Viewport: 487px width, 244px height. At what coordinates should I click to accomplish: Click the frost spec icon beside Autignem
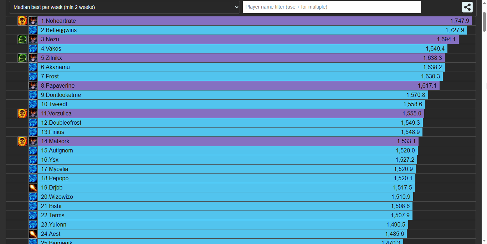pyautogui.click(x=33, y=151)
